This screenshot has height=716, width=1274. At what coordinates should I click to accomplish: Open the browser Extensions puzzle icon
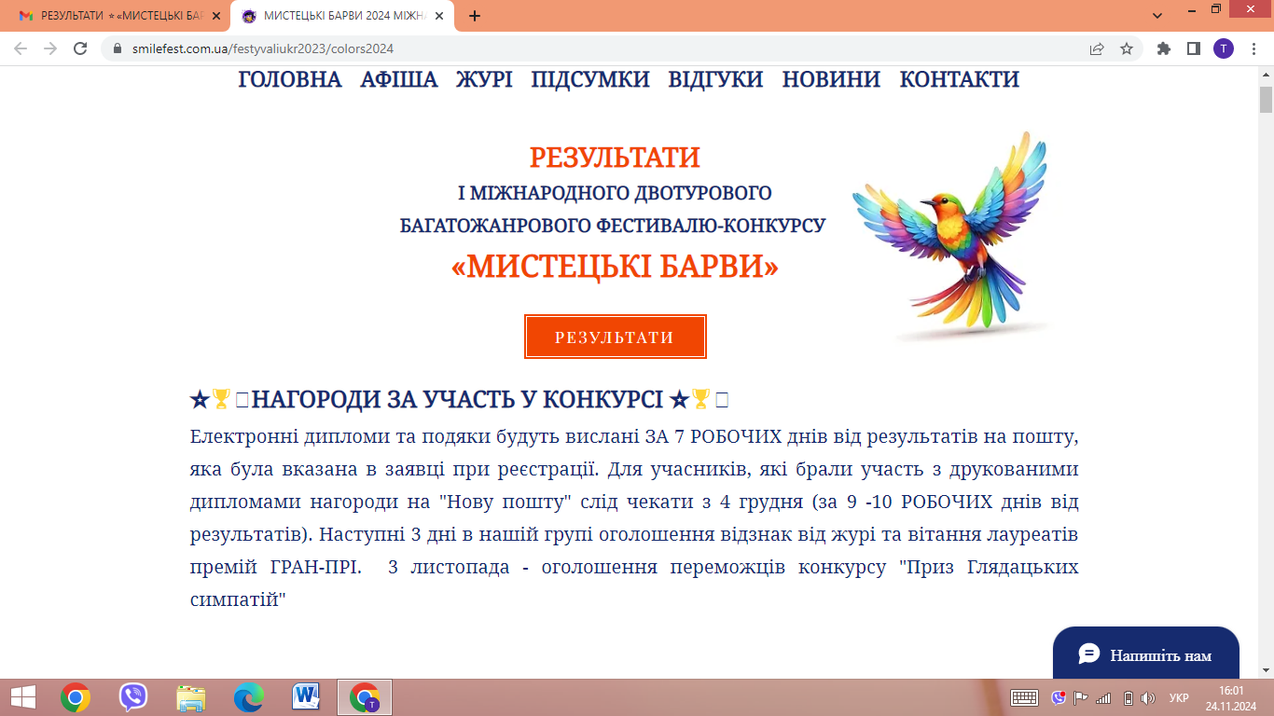pyautogui.click(x=1163, y=48)
